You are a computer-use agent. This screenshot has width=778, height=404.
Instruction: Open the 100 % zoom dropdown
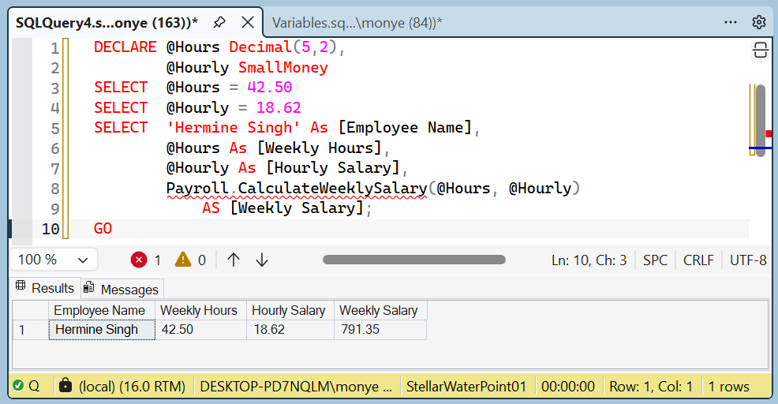54,260
